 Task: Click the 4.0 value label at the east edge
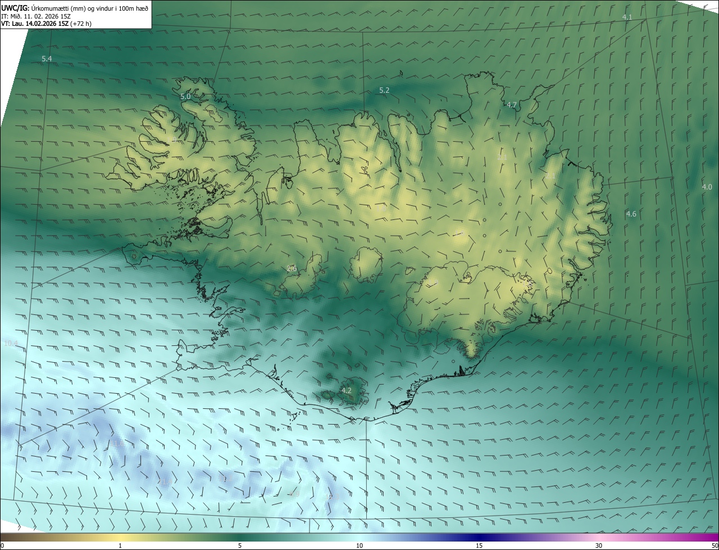coord(707,187)
